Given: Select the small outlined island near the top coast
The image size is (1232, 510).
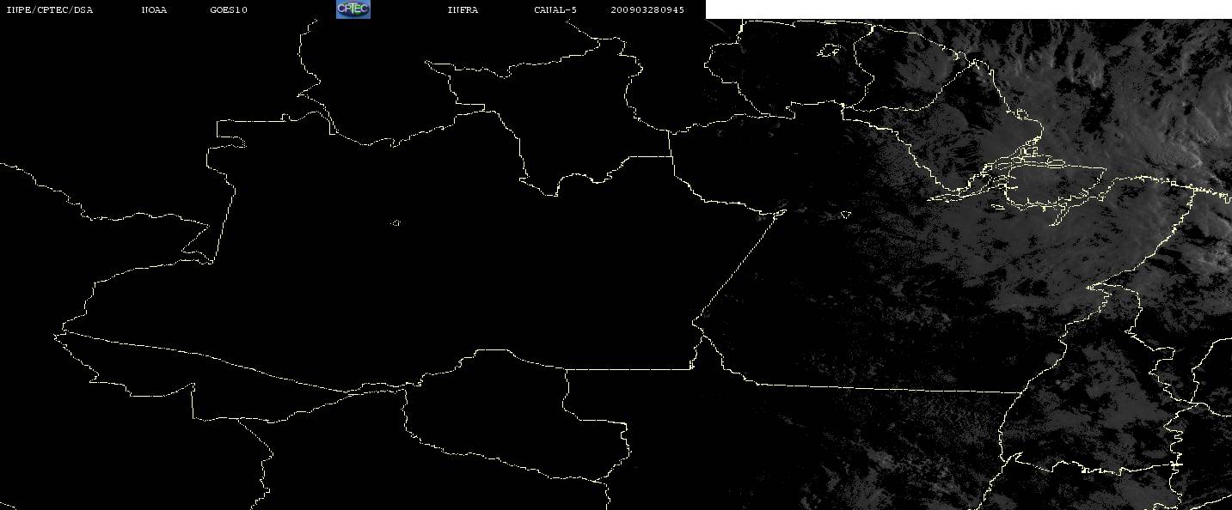Looking at the screenshot, I should point(829,52).
